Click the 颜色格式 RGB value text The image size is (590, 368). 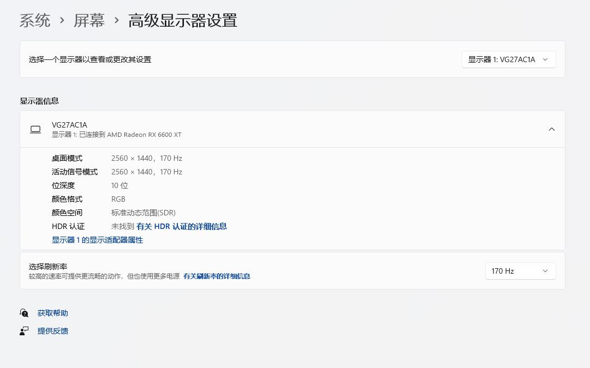(x=118, y=199)
